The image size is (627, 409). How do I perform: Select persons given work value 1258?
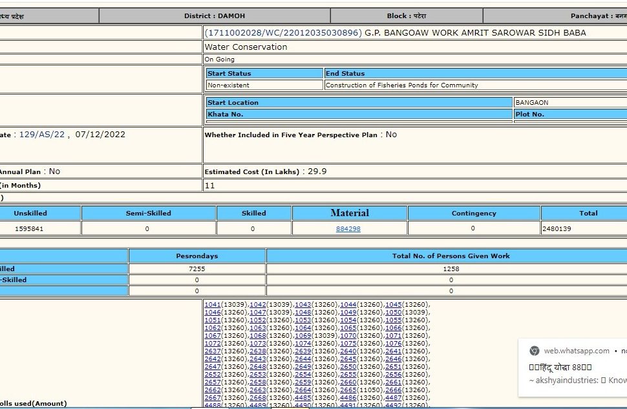451,269
